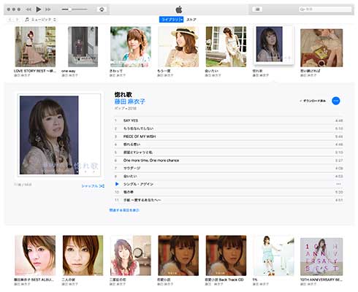Open the 1% album cover
358x292 pixels.
pyautogui.click(x=274, y=255)
